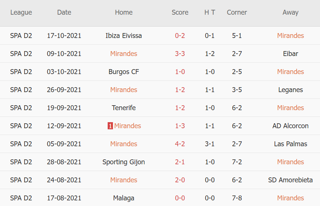The image size is (320, 206).
Task: Open the Ibiza Eivissa team link
Action: click(x=124, y=36)
